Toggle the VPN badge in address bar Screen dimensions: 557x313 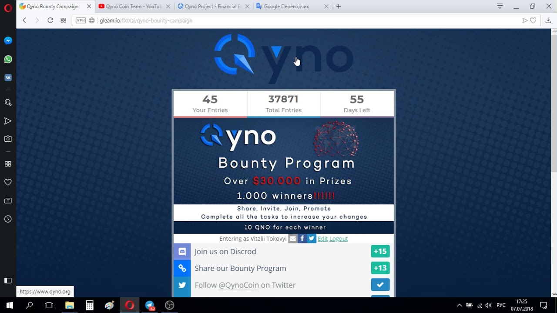coord(81,20)
